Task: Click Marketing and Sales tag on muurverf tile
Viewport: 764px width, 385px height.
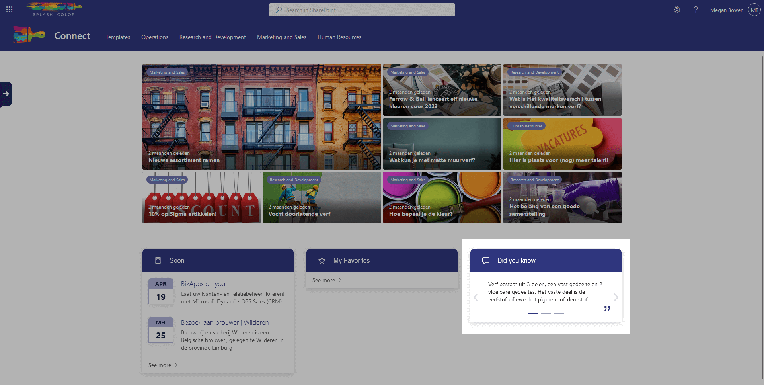Action: click(408, 126)
